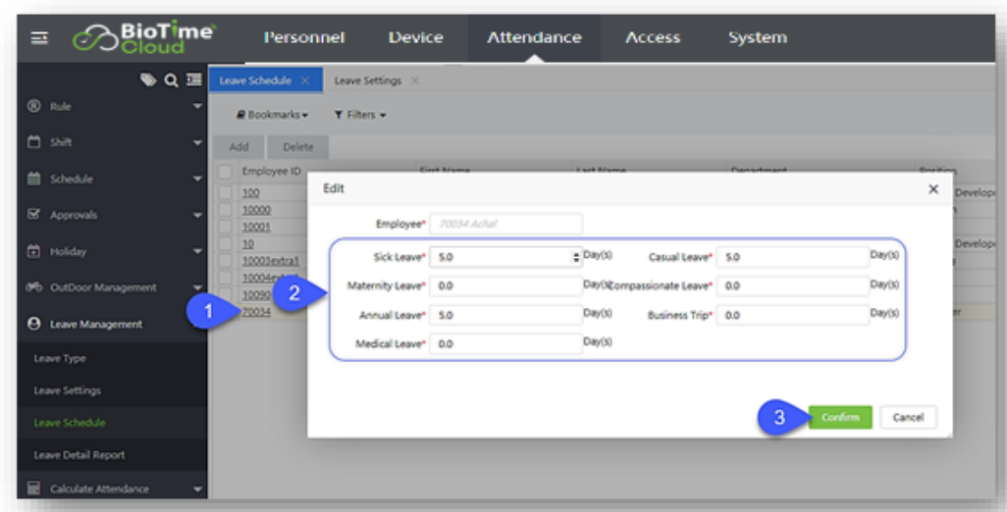Image resolution: width=1007 pixels, height=512 pixels.
Task: Switch to the Leave Settings tab
Action: pos(367,80)
